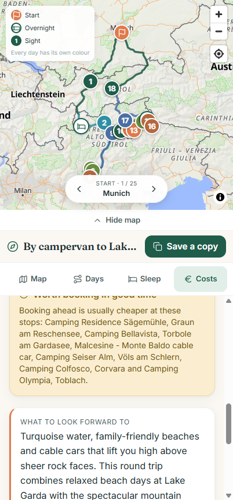Select sight marker 1 on map
This screenshot has height=500, width=233.
[x=90, y=81]
